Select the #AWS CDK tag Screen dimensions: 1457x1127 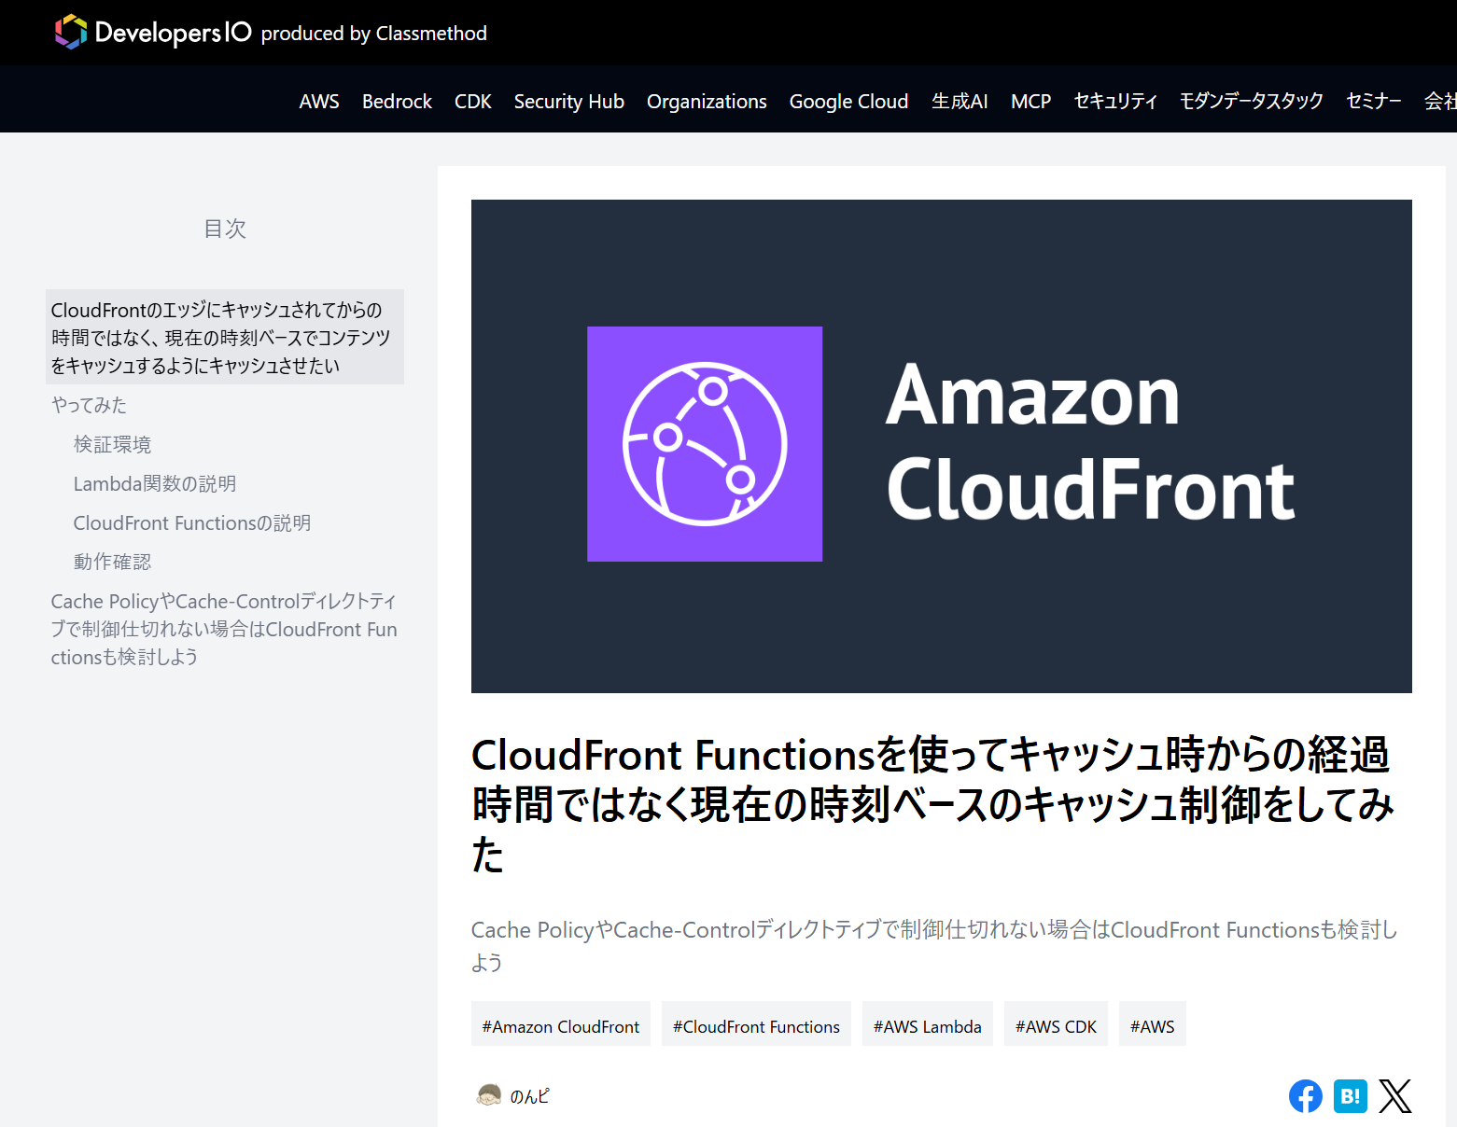click(x=1056, y=1026)
